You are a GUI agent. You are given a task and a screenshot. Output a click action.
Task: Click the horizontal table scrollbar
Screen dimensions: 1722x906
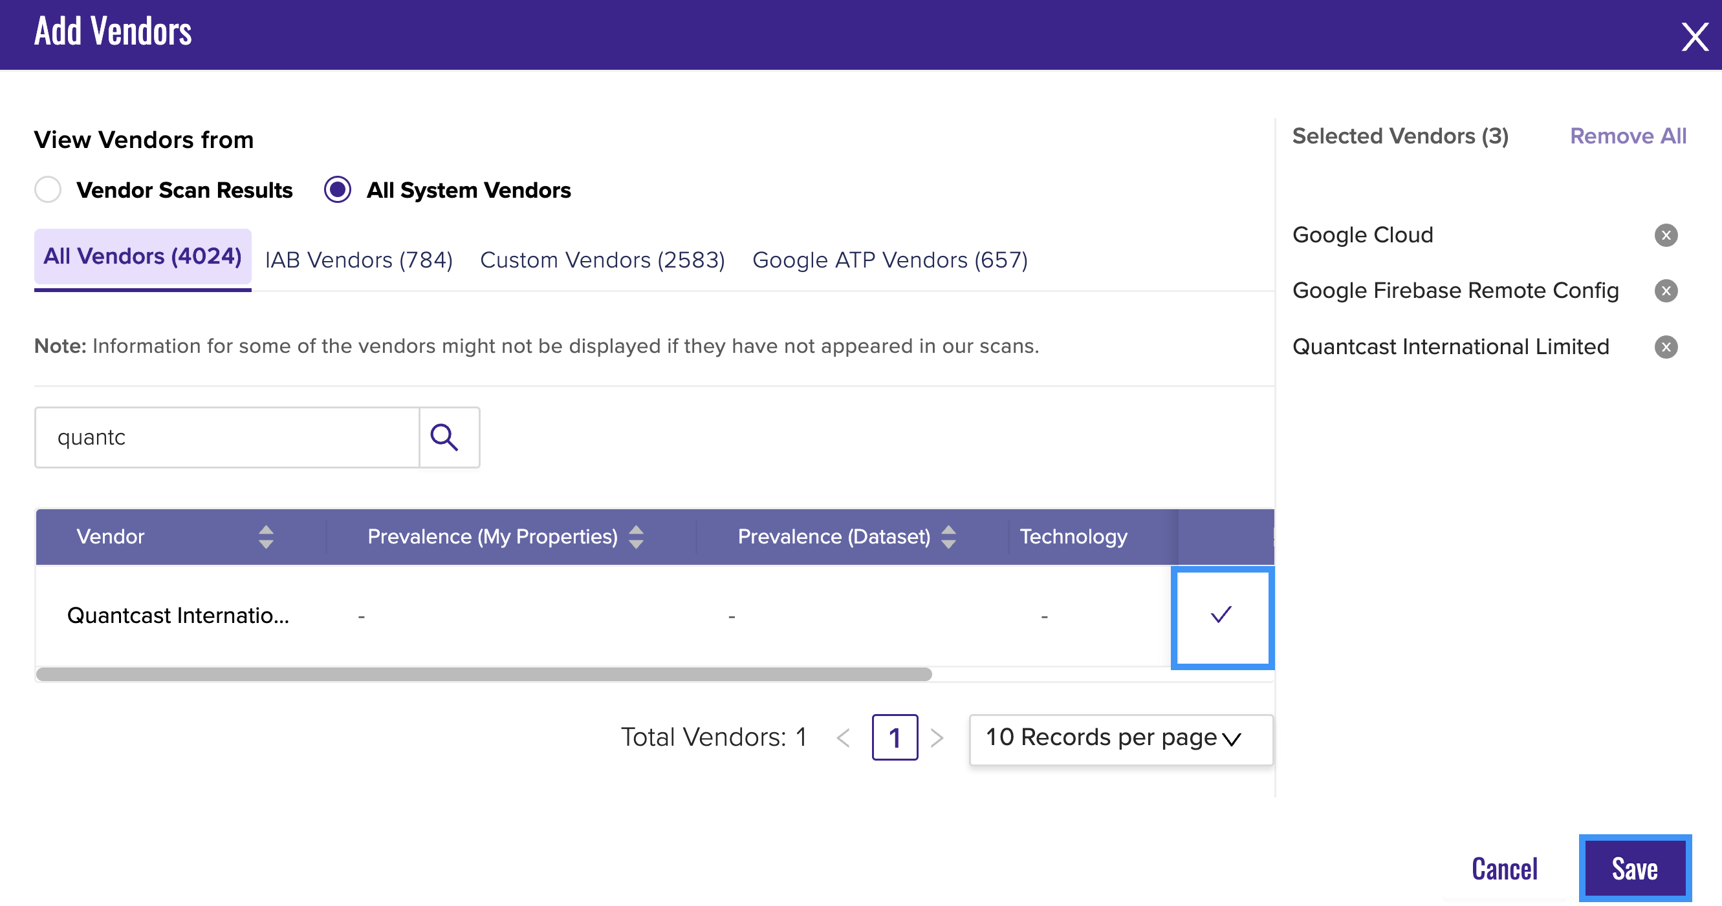(484, 675)
